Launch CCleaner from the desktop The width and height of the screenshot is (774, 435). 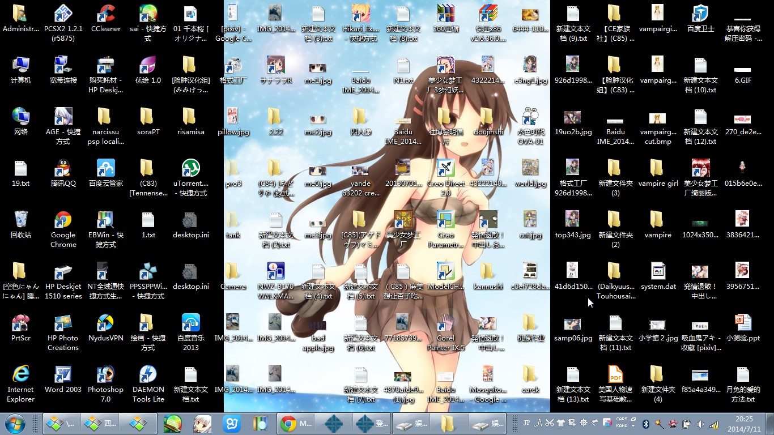tap(105, 12)
